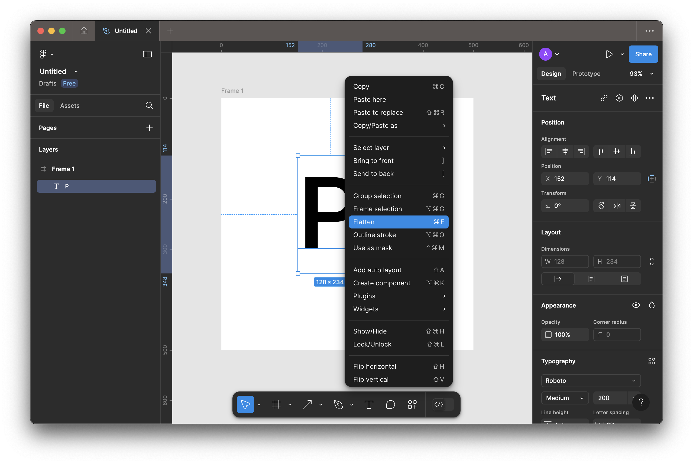Viewport: 693px width, 464px height.
Task: Select the Text tool in toolbar
Action: point(369,404)
